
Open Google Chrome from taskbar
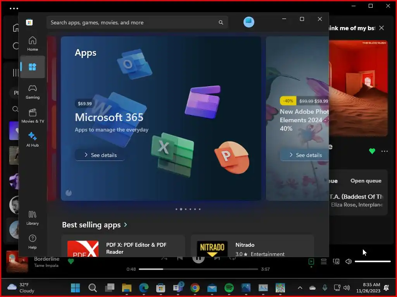(195, 288)
